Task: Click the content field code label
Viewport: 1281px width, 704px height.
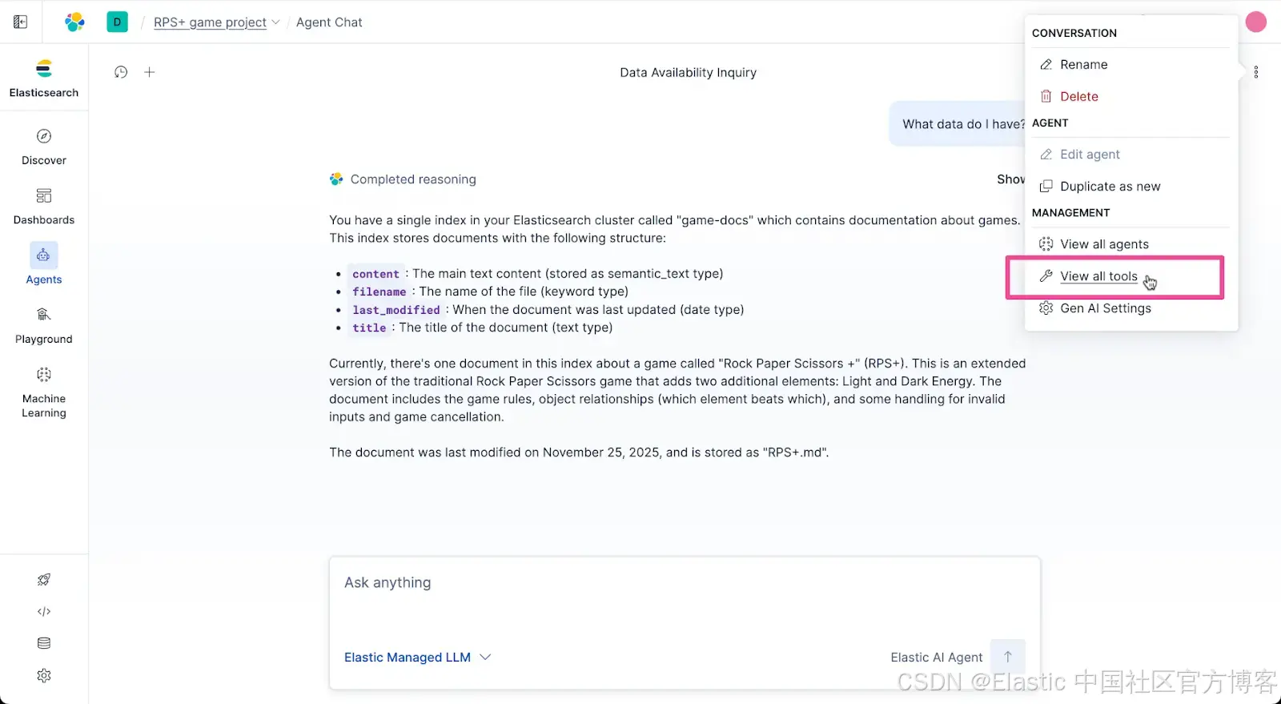Action: coord(375,274)
